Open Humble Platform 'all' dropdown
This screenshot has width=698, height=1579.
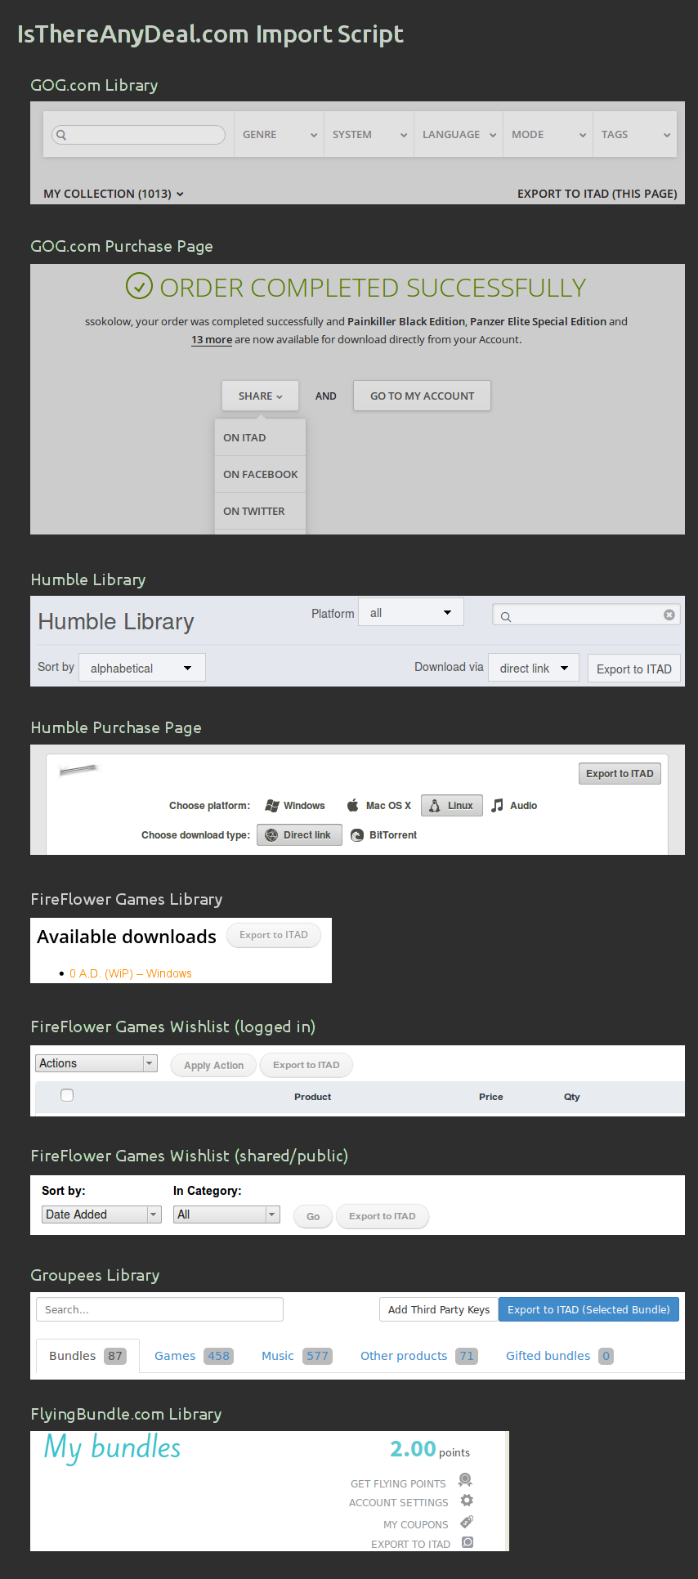411,612
